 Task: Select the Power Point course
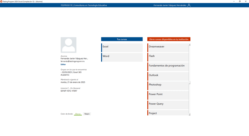[x=168, y=95]
